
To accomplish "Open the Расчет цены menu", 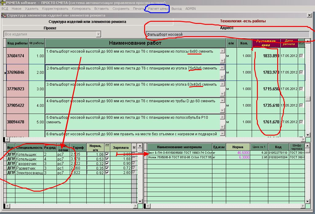I will point(158,9).
